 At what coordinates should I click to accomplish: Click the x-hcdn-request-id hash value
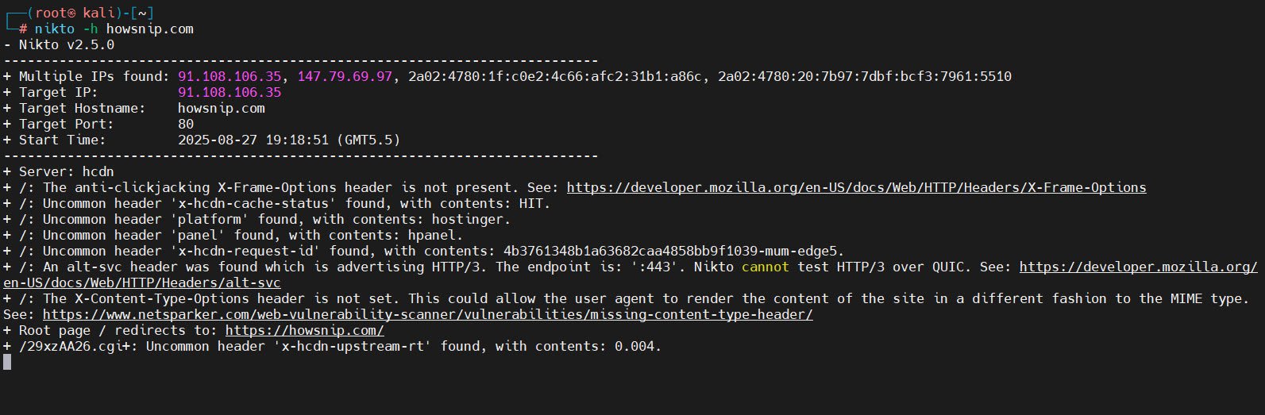[x=673, y=252]
